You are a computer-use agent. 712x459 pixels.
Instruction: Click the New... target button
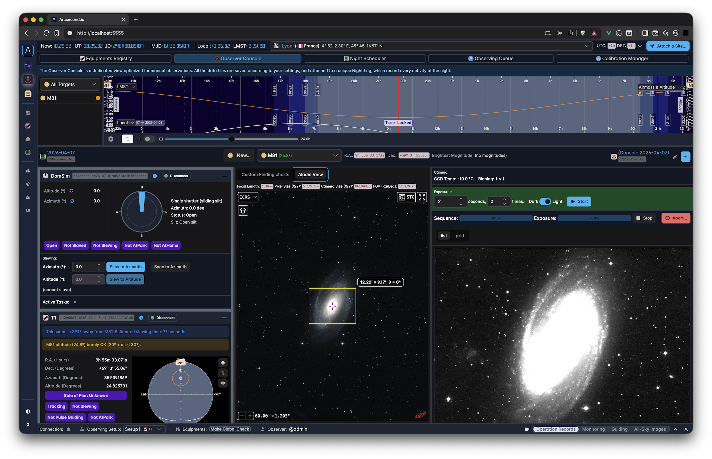[x=239, y=155]
